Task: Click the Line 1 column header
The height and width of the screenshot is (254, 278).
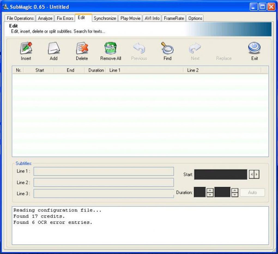Action: pyautogui.click(x=144, y=70)
